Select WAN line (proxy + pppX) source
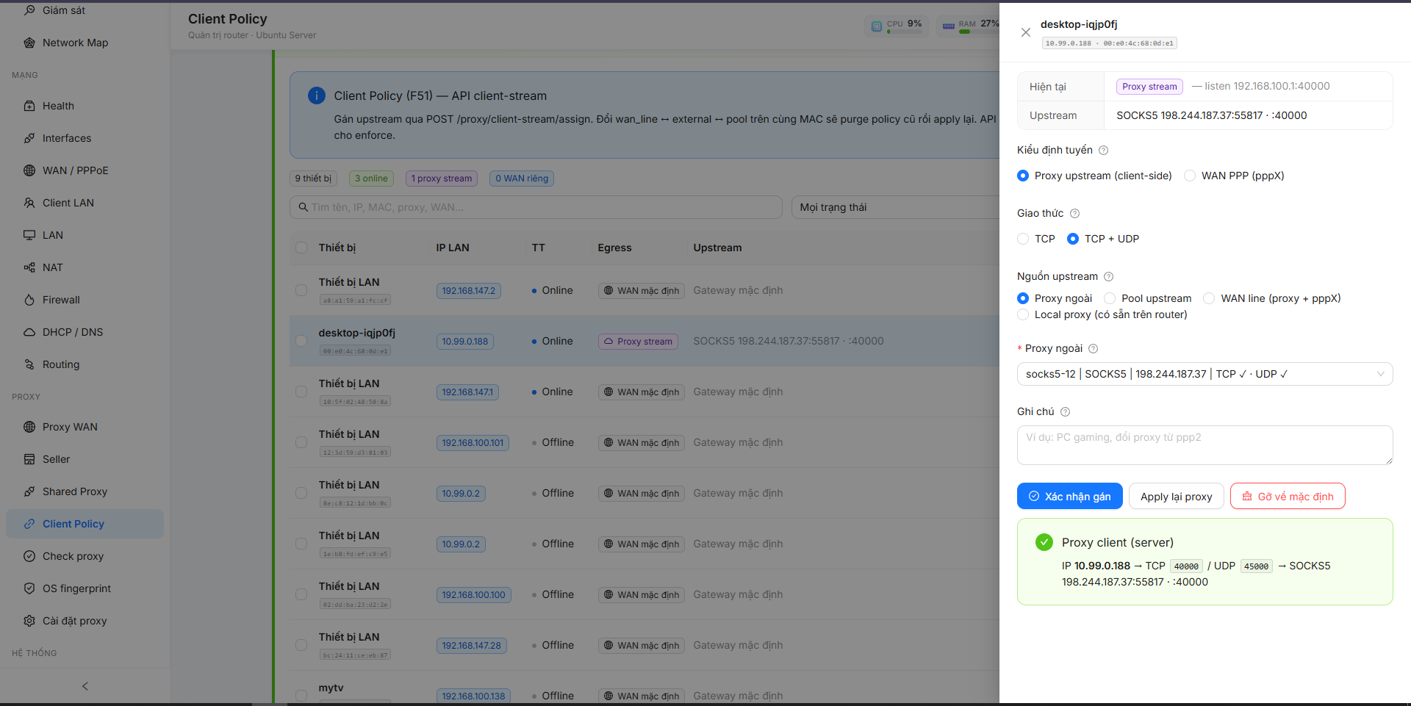This screenshot has width=1411, height=706. (1209, 298)
